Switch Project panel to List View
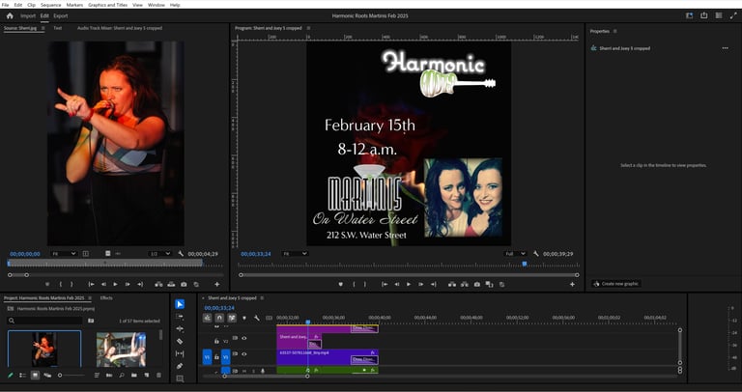742x392 pixels. tap(23, 375)
